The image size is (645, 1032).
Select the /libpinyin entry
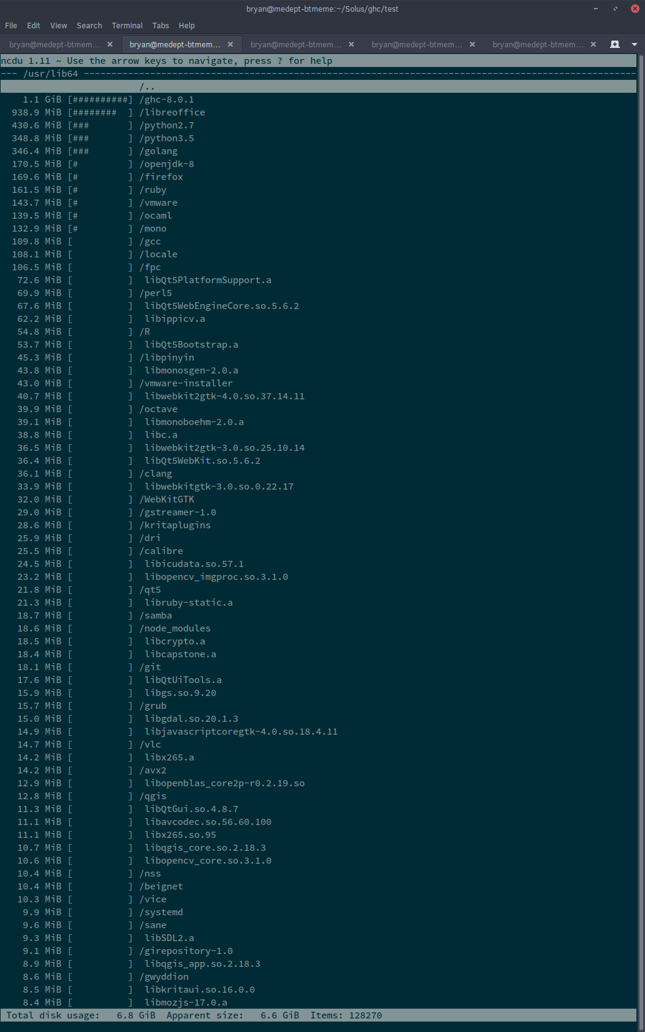[318, 358]
